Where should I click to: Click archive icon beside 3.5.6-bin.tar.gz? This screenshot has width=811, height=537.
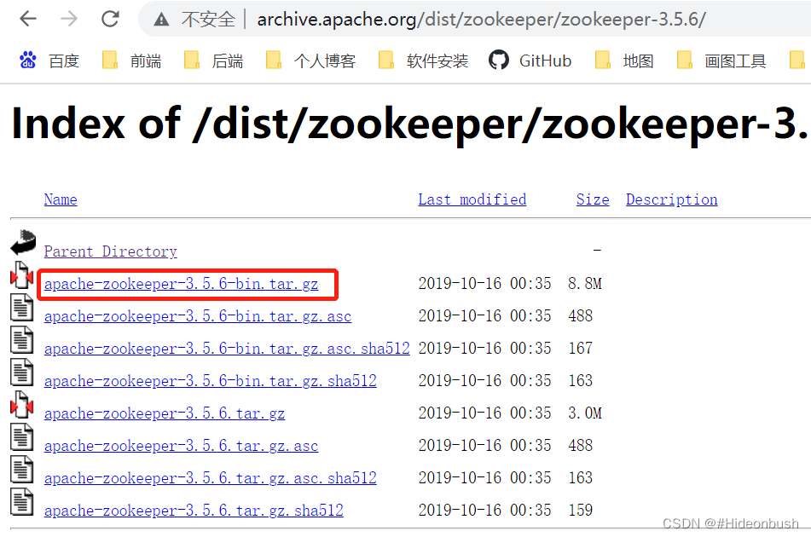pos(21,275)
